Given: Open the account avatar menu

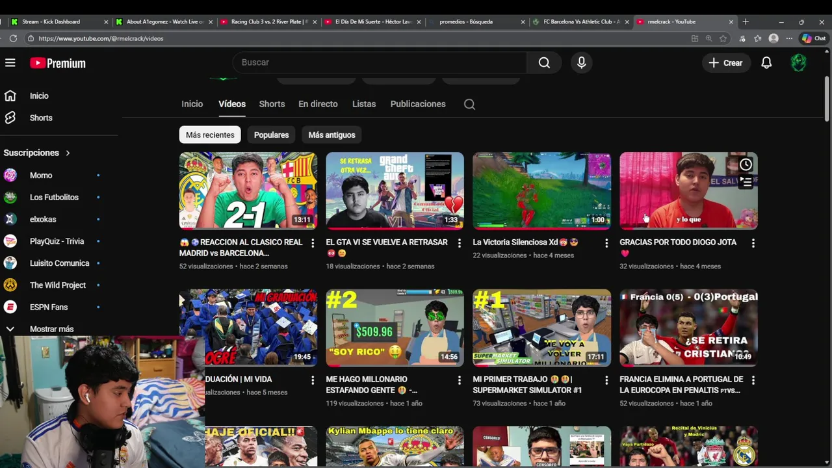Looking at the screenshot, I should 798,63.
